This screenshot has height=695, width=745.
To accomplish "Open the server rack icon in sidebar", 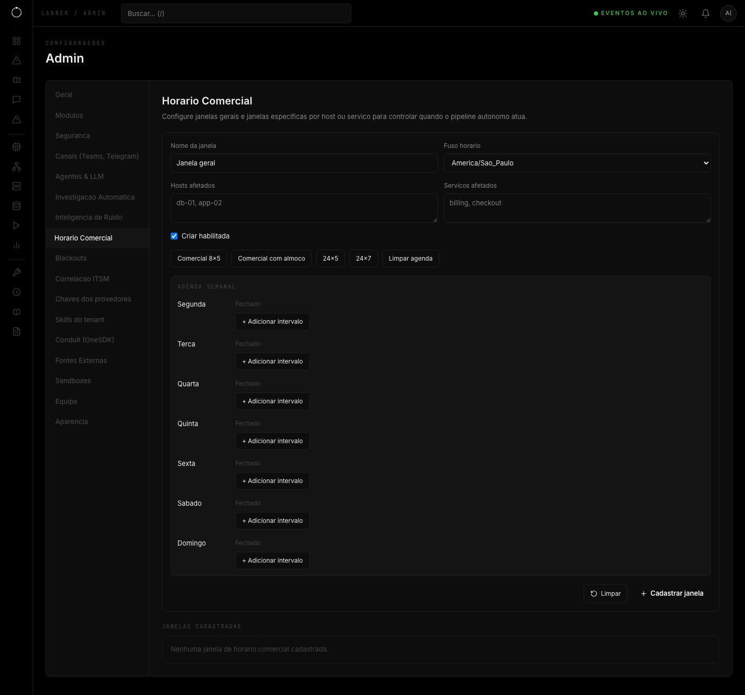I will click(17, 186).
